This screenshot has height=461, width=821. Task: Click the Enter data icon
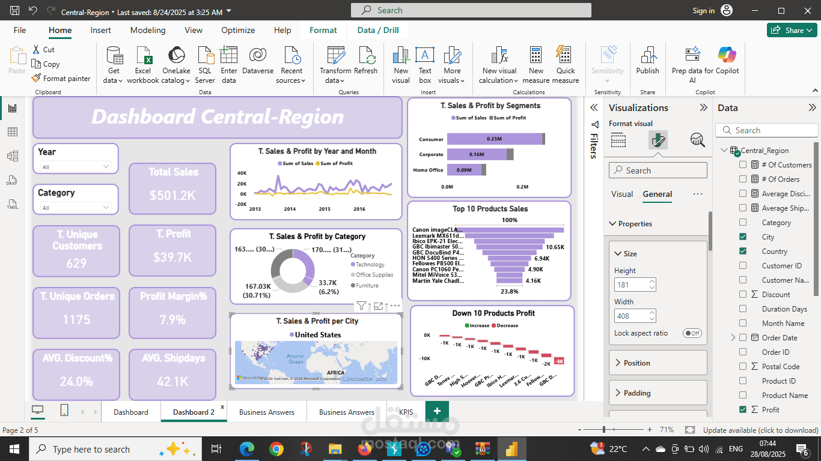(229, 56)
